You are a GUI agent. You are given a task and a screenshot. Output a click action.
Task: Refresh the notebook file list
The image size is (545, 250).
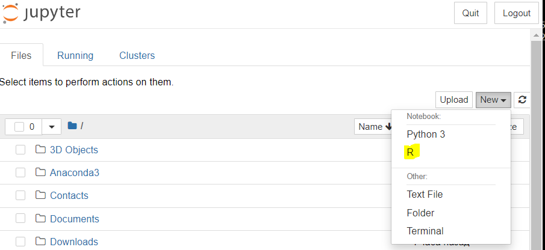522,100
